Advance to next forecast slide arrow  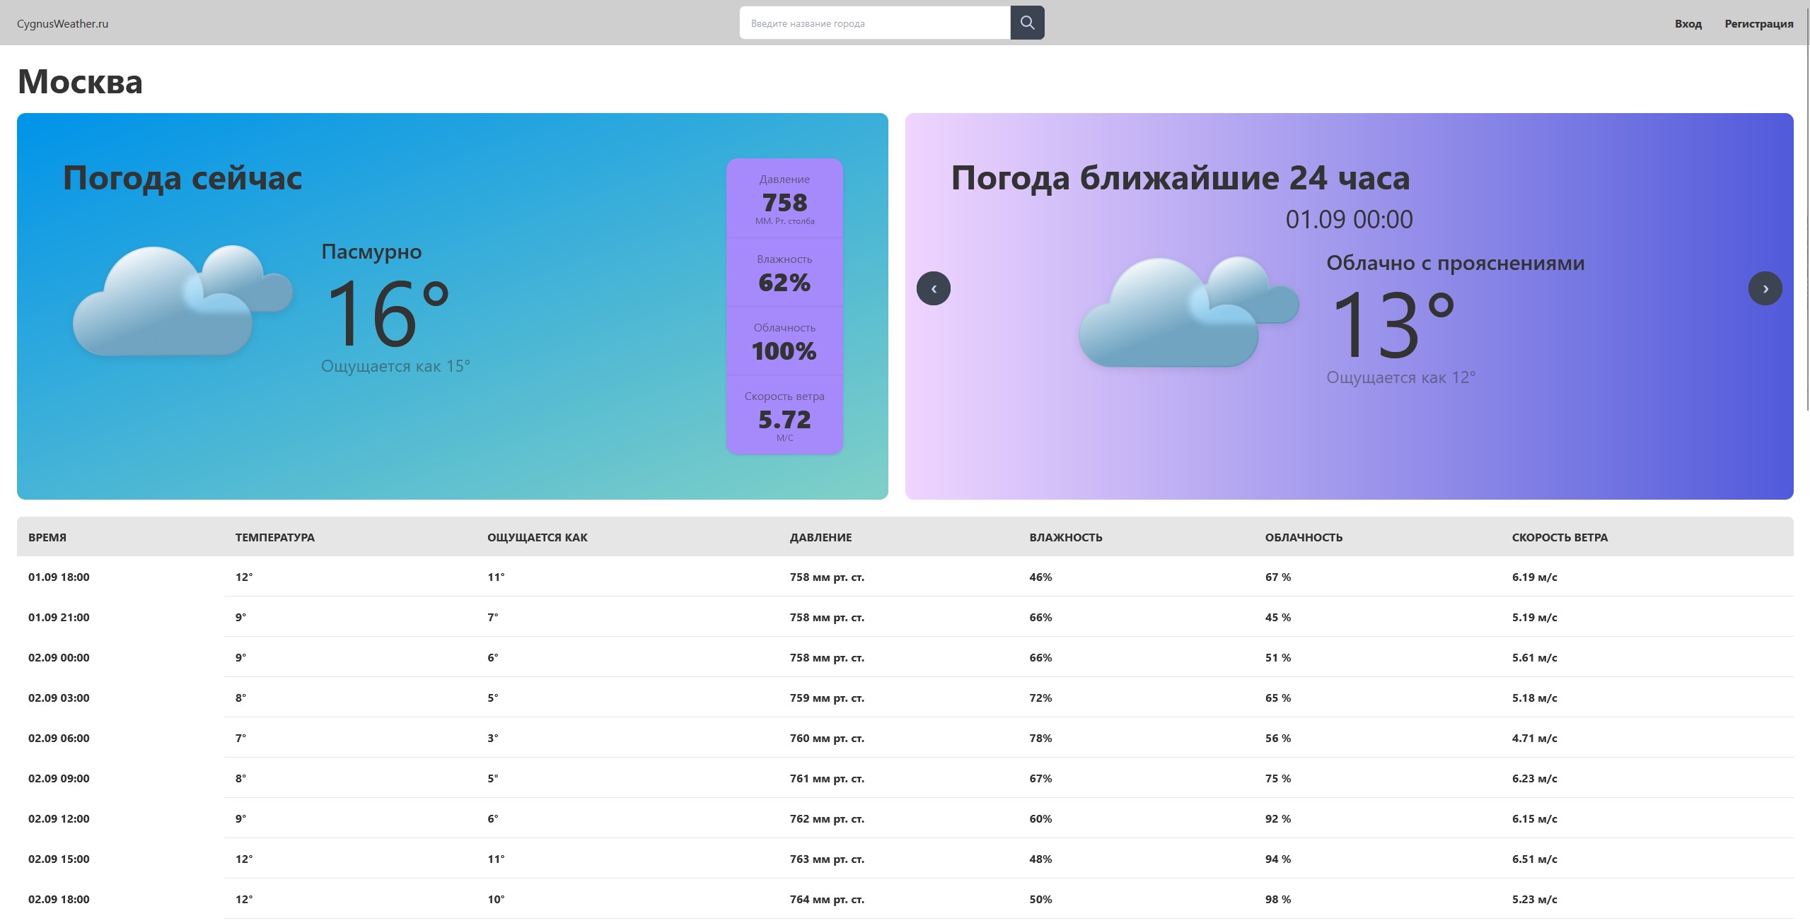pyautogui.click(x=1765, y=288)
